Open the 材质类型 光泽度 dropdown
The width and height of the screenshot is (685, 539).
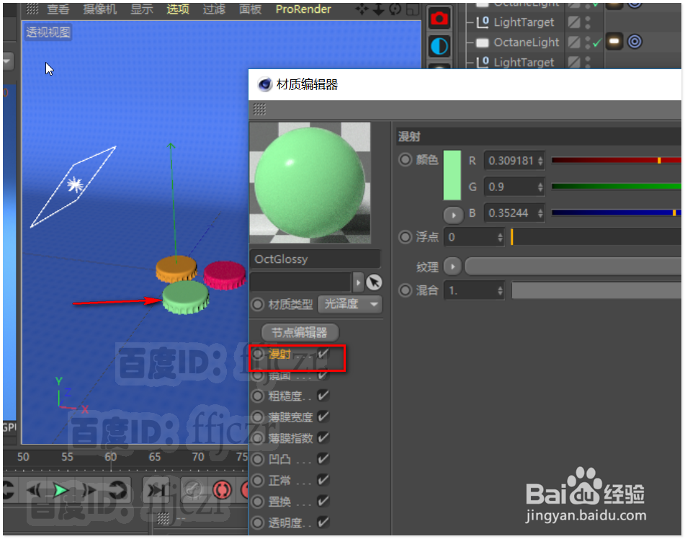coord(350,304)
